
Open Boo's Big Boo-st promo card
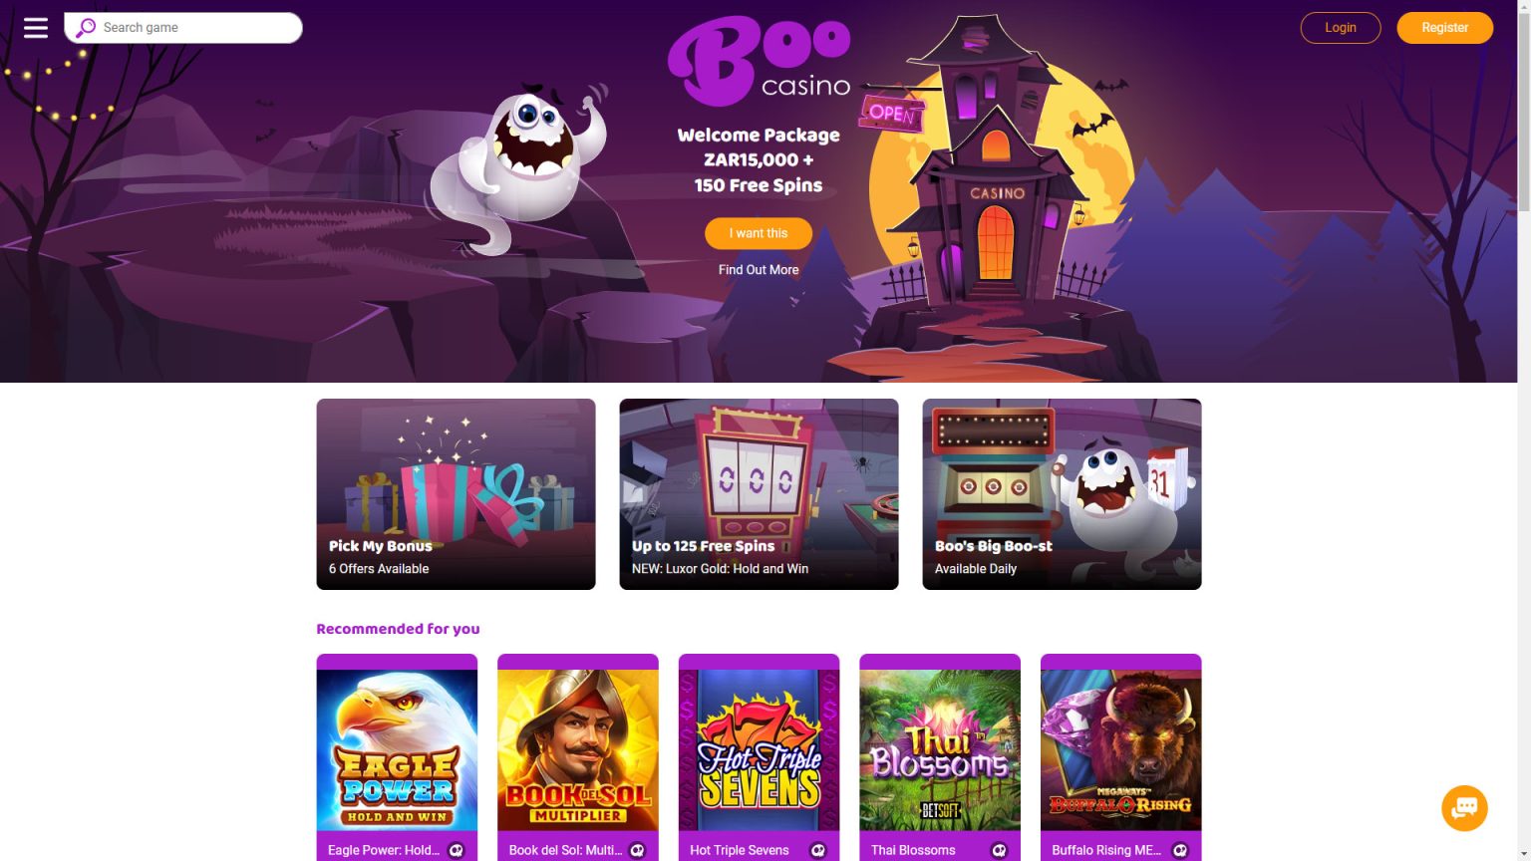click(1062, 494)
